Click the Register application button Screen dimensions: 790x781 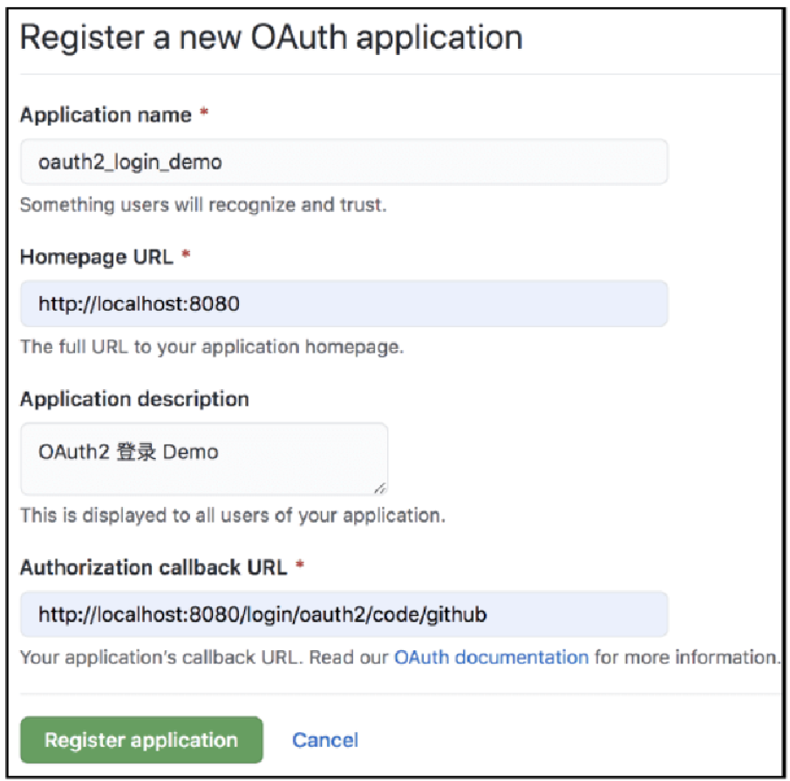141,740
